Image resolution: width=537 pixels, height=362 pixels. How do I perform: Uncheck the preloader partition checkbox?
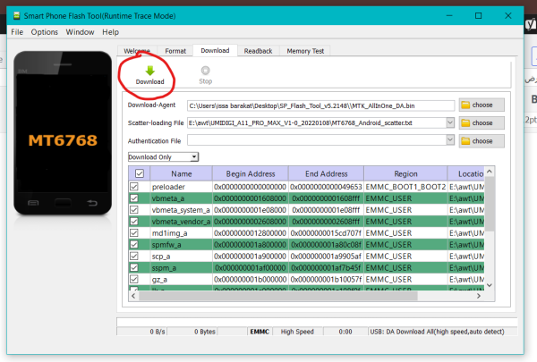pos(134,187)
